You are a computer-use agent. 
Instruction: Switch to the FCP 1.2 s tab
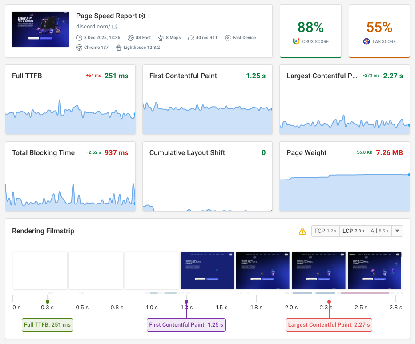click(x=326, y=231)
